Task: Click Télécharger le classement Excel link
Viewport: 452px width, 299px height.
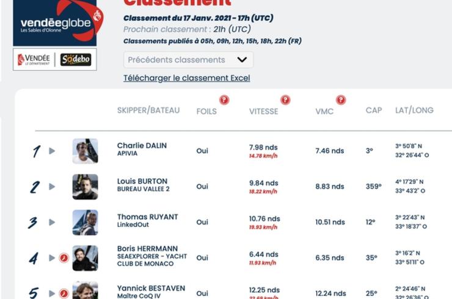Action: 187,78
